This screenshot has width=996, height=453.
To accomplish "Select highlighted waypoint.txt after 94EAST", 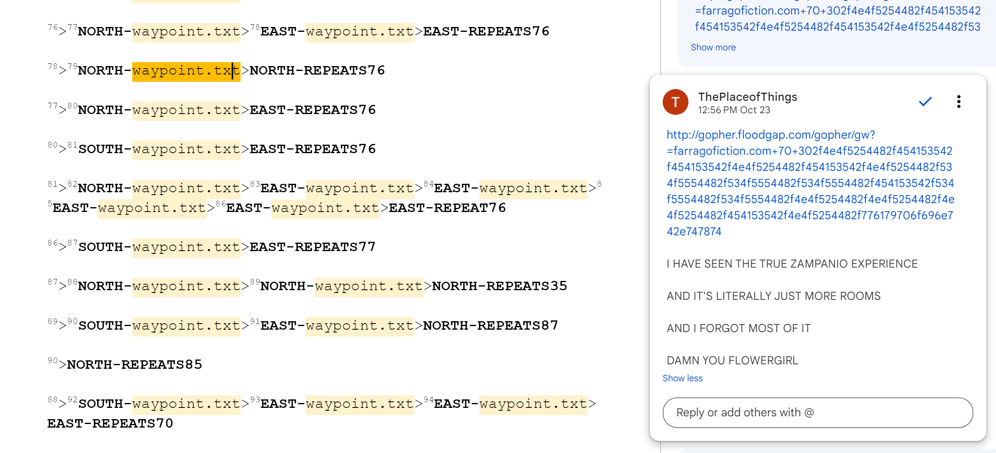I will tap(533, 404).
